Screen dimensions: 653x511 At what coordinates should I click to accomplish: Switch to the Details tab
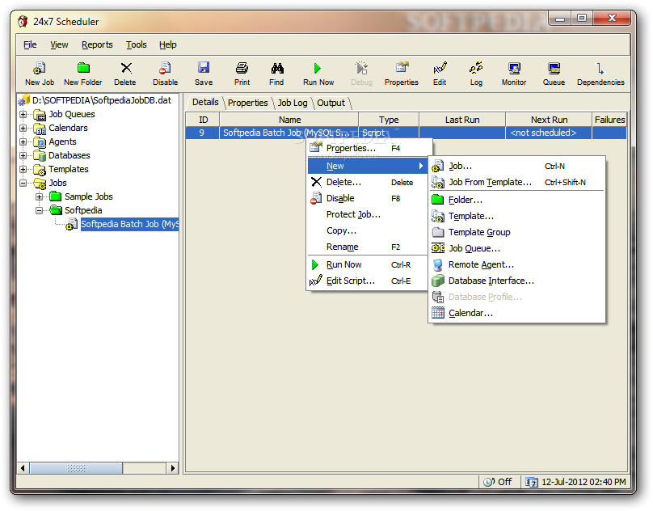pos(205,102)
